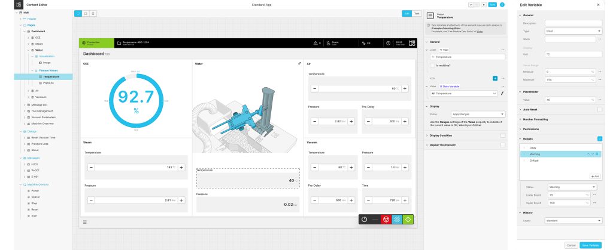The height and width of the screenshot is (250, 613).
Task: Click the play preview icon in toolbar
Action: (483, 5)
